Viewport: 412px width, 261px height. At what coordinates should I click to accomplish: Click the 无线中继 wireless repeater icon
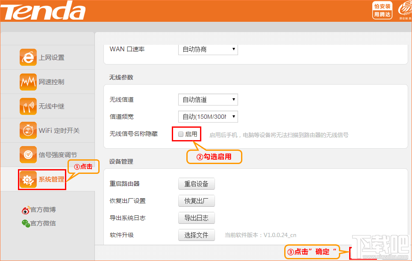click(x=27, y=106)
